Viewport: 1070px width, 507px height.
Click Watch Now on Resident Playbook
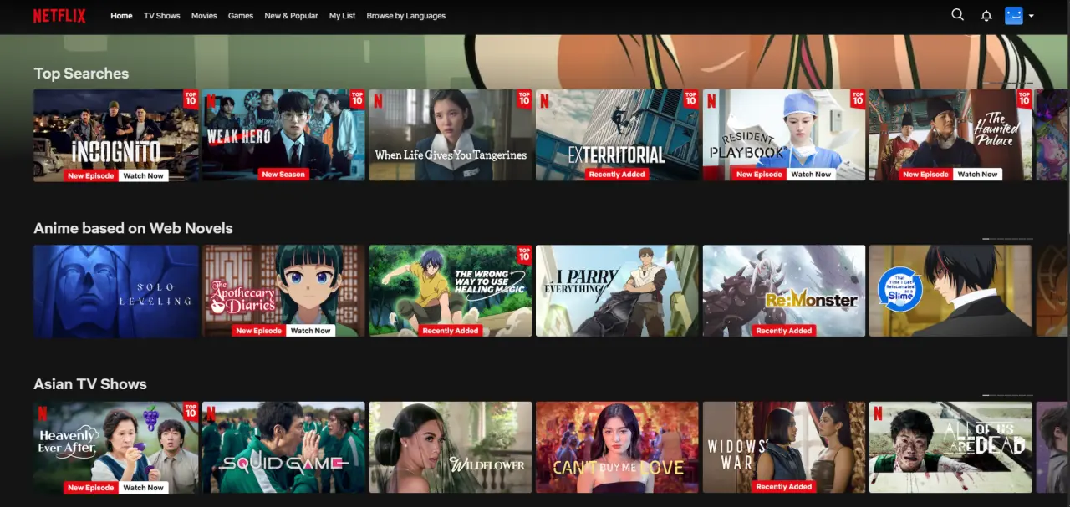pos(811,175)
